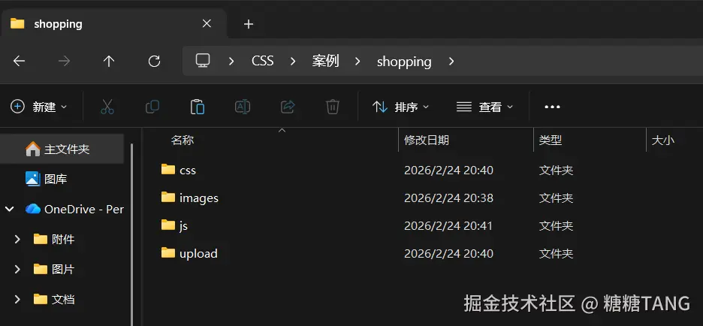
Task: Click the upload folder icon
Action: point(168,252)
